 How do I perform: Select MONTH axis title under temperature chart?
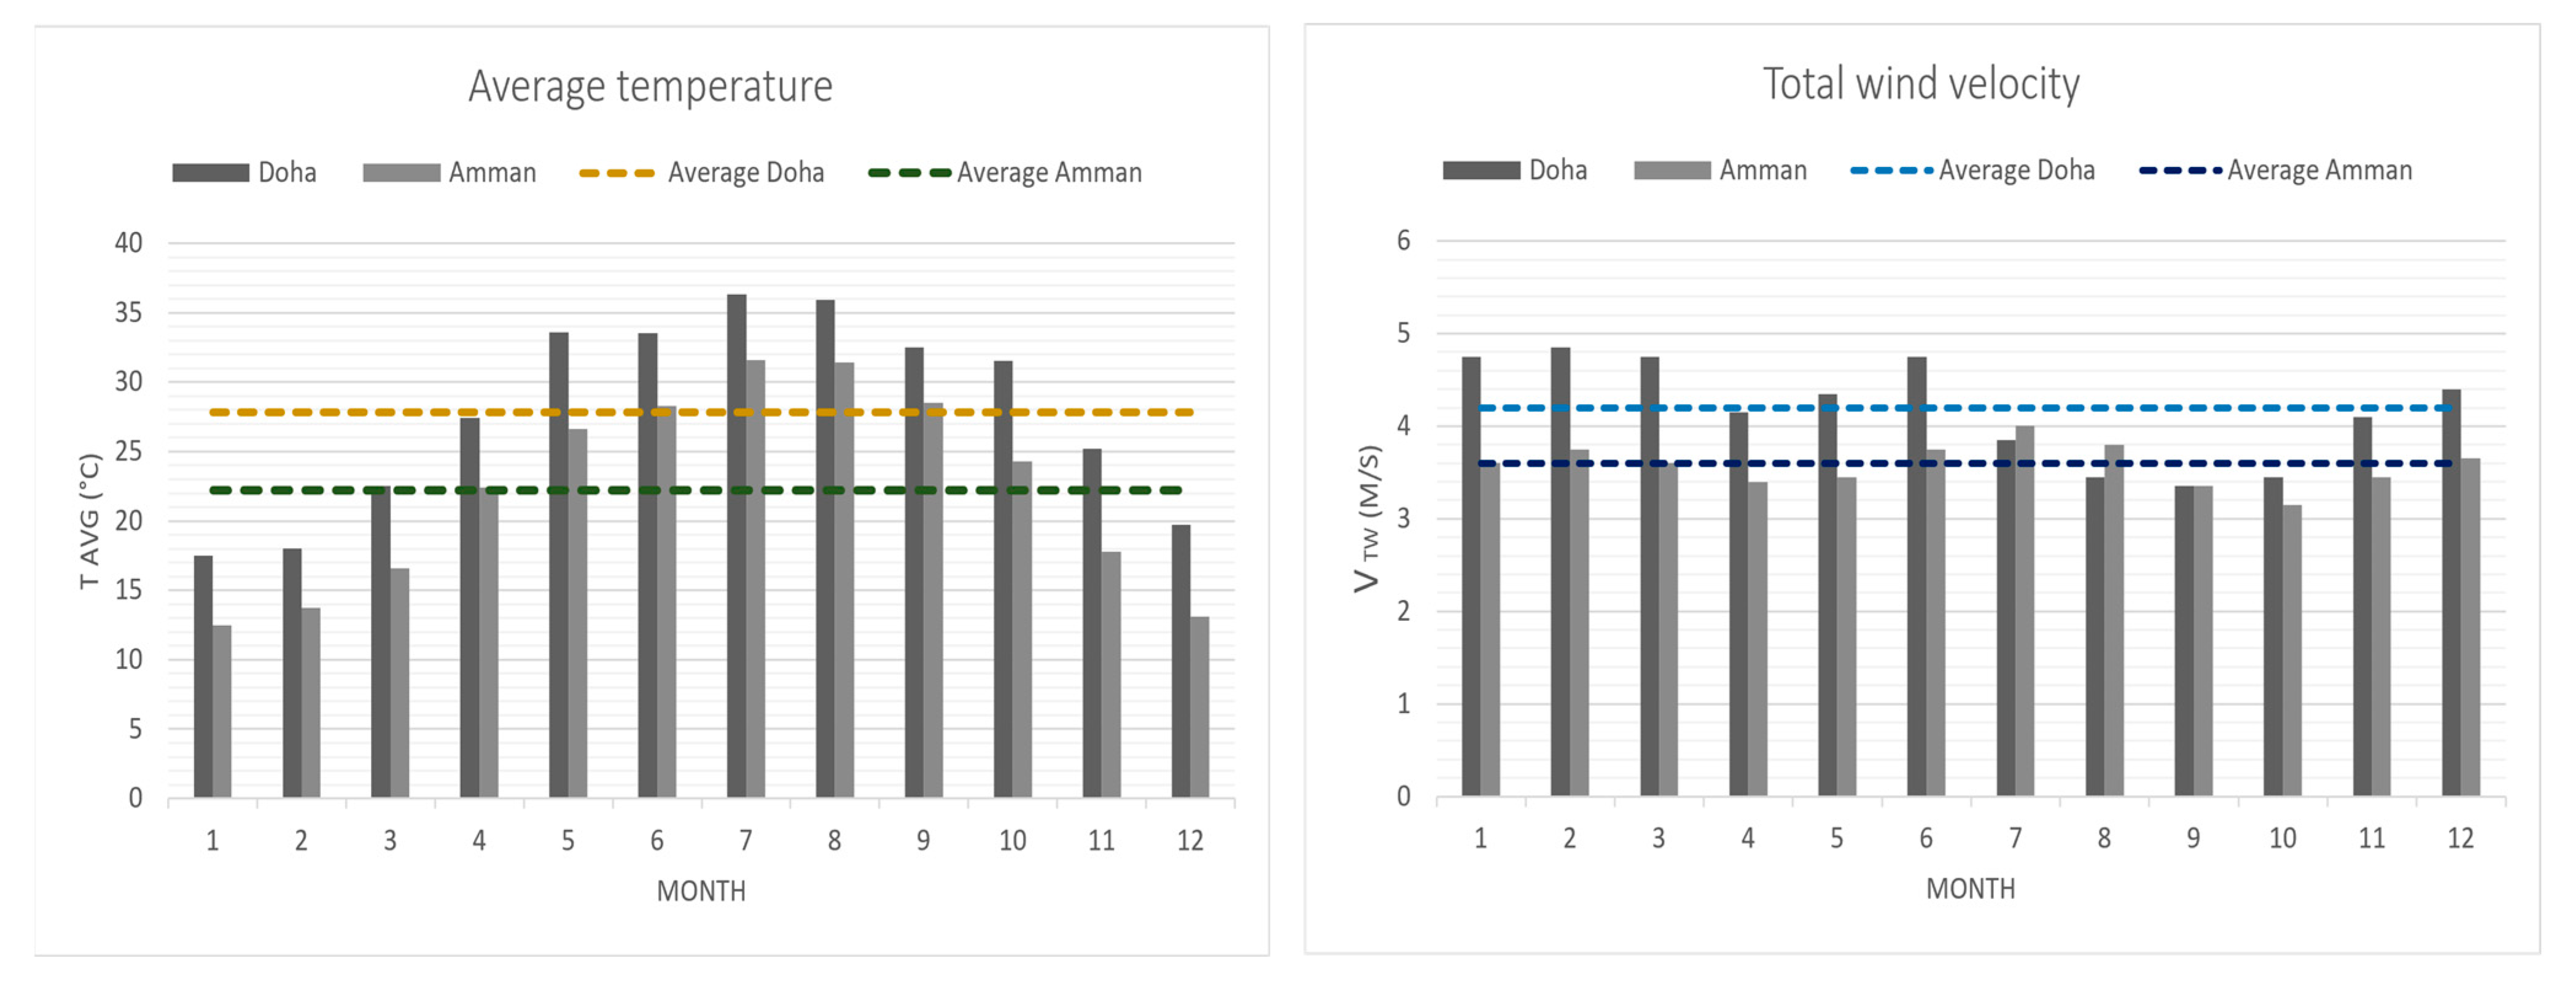tap(701, 891)
